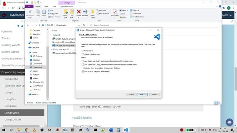The height and width of the screenshot is (133, 237).
Task: Click VS Code icon in taskbar
Action: click(126, 130)
